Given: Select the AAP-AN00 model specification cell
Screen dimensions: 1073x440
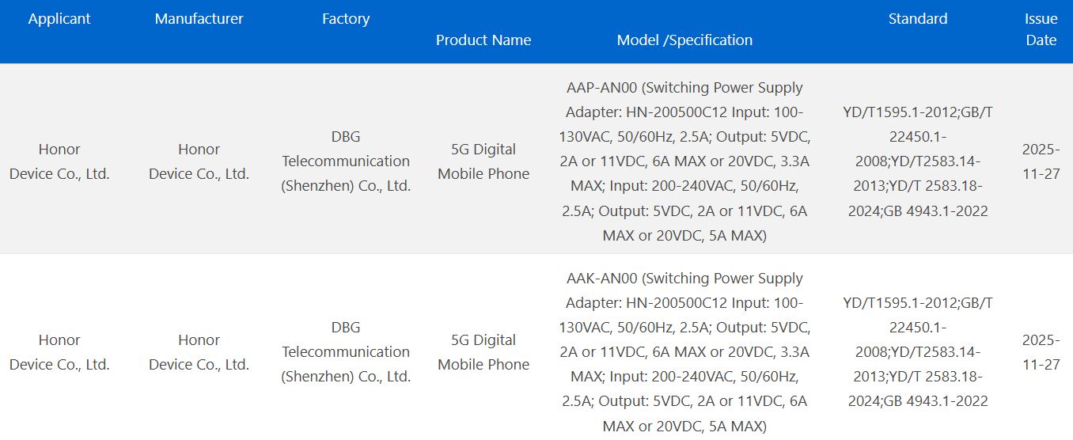Looking at the screenshot, I should [x=684, y=161].
